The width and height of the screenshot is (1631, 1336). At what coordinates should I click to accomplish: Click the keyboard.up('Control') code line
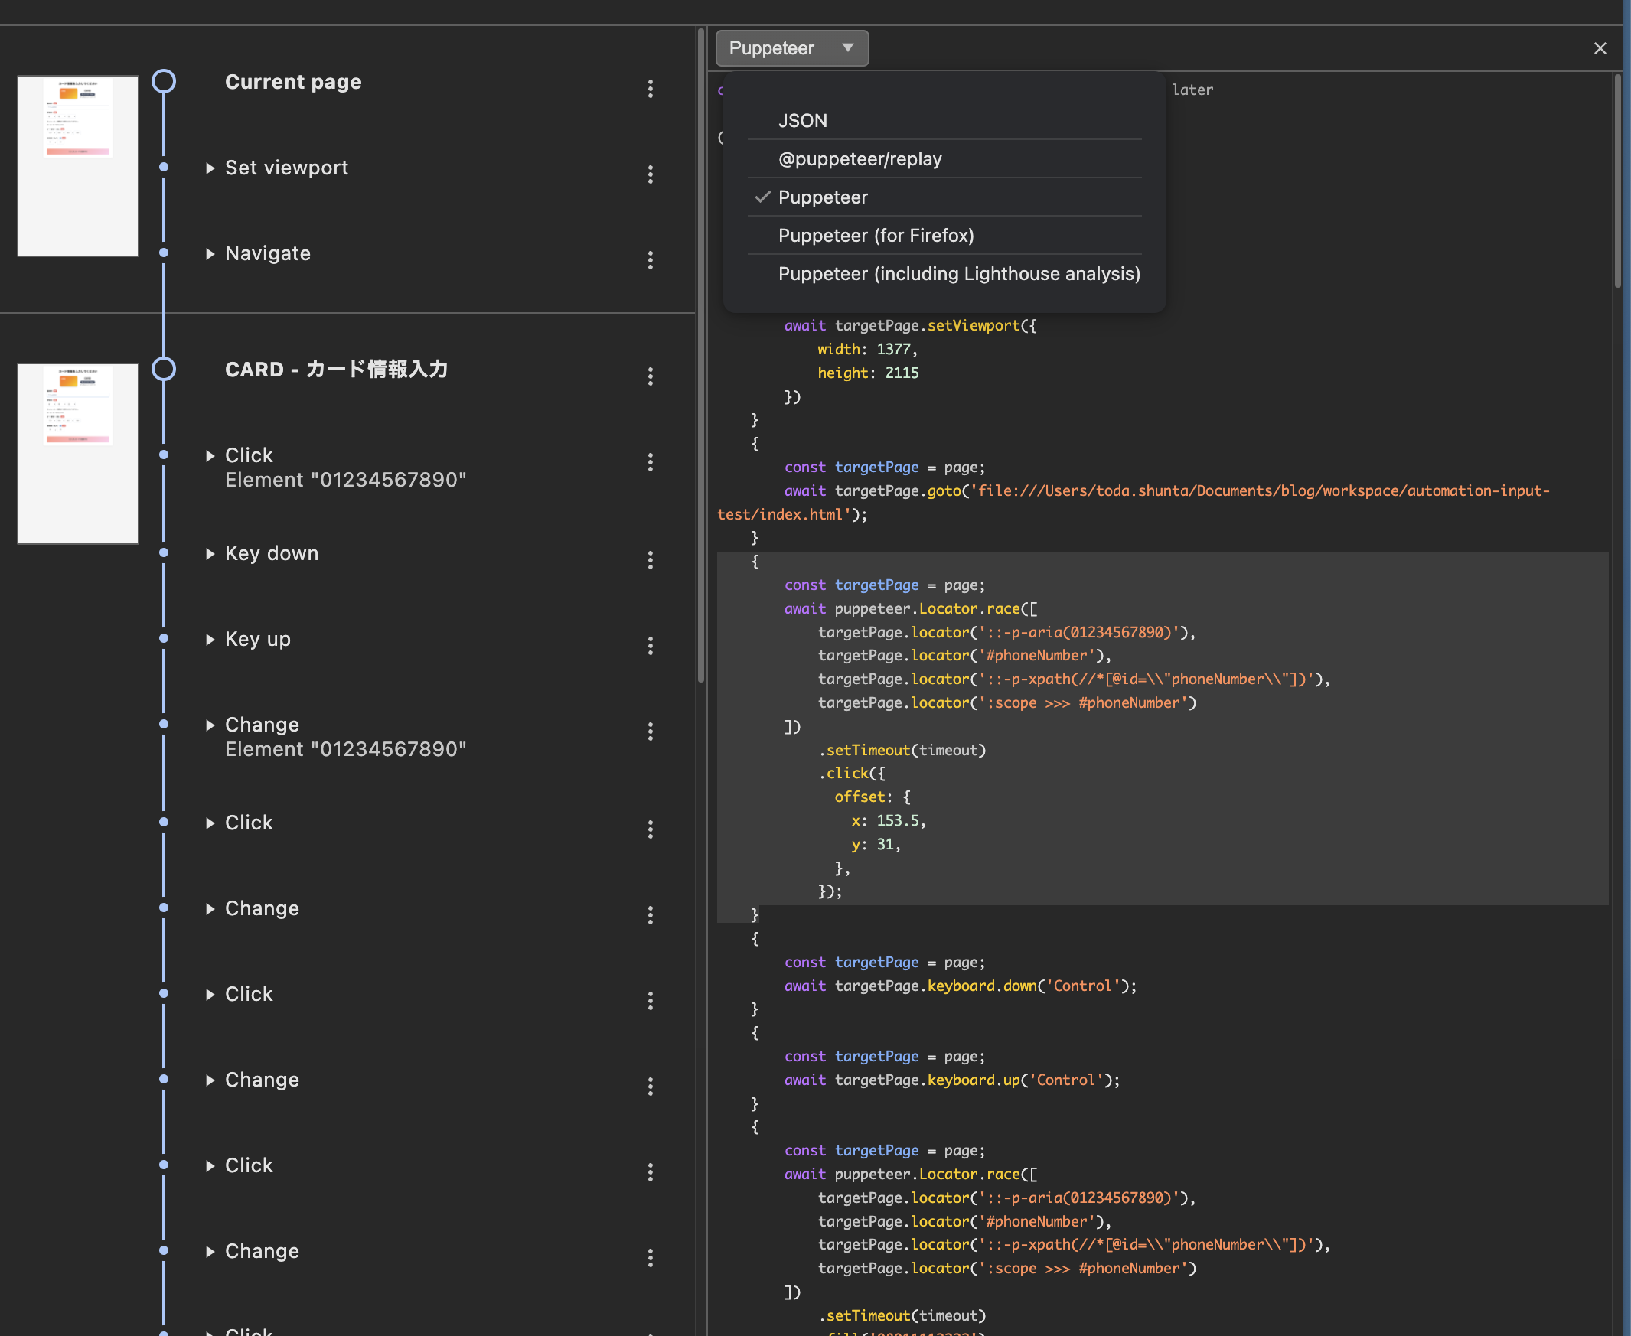point(951,1080)
